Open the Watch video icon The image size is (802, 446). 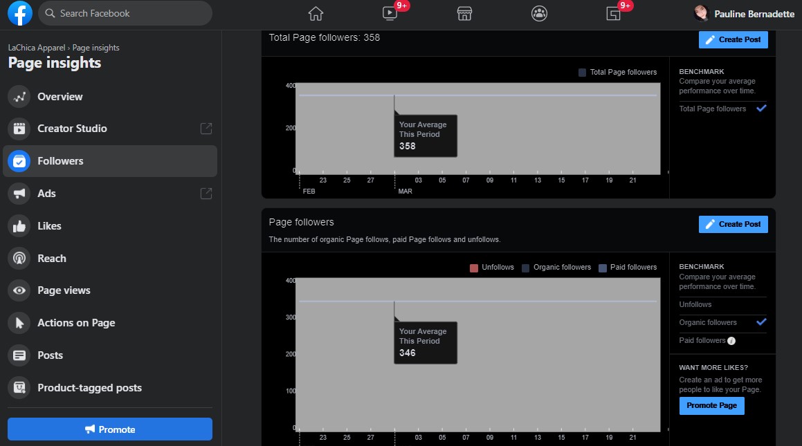pos(390,14)
